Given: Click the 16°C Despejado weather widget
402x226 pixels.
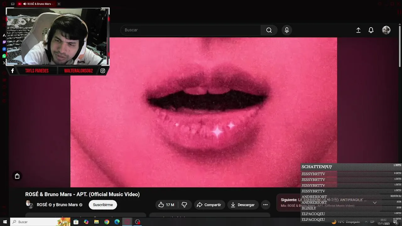Looking at the screenshot, I should 345,222.
